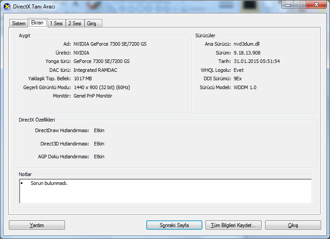Screen dimensions: 330x239
Task: Click Tüm Bilgileri Kaydet button
Action: [233, 225]
